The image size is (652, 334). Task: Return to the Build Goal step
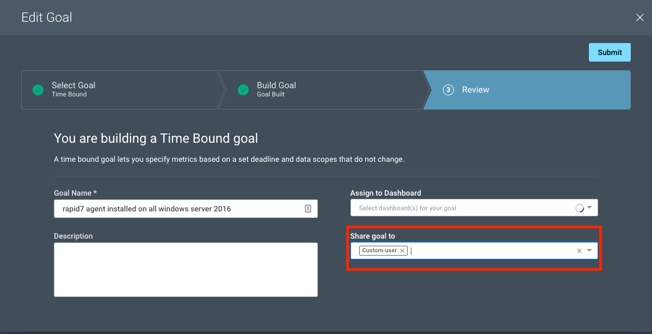[276, 89]
